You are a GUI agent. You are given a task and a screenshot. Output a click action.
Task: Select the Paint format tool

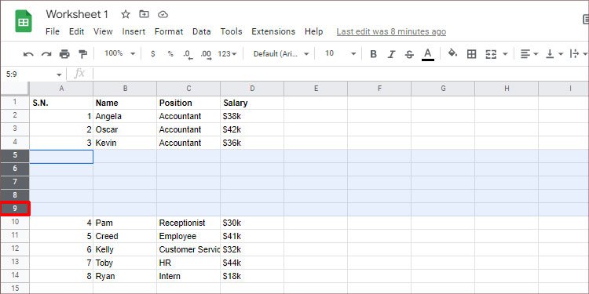pyautogui.click(x=82, y=54)
